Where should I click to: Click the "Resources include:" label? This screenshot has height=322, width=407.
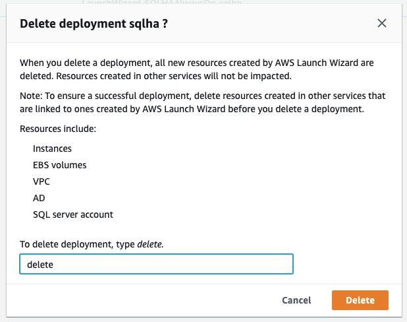point(58,129)
